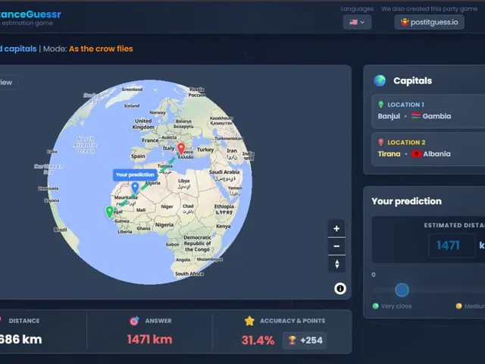Click the green Banjul map pin

109,212
